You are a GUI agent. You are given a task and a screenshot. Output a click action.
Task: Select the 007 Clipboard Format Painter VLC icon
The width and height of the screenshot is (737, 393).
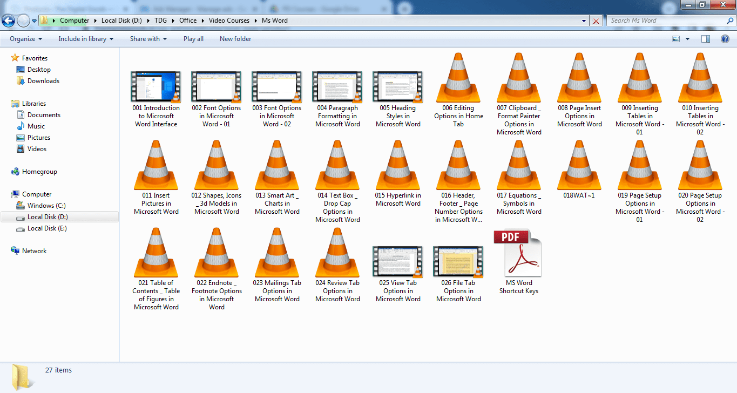coord(519,78)
